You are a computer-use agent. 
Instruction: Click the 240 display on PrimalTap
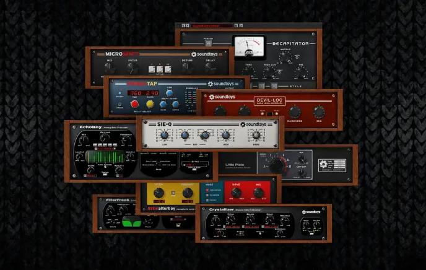[152, 93]
